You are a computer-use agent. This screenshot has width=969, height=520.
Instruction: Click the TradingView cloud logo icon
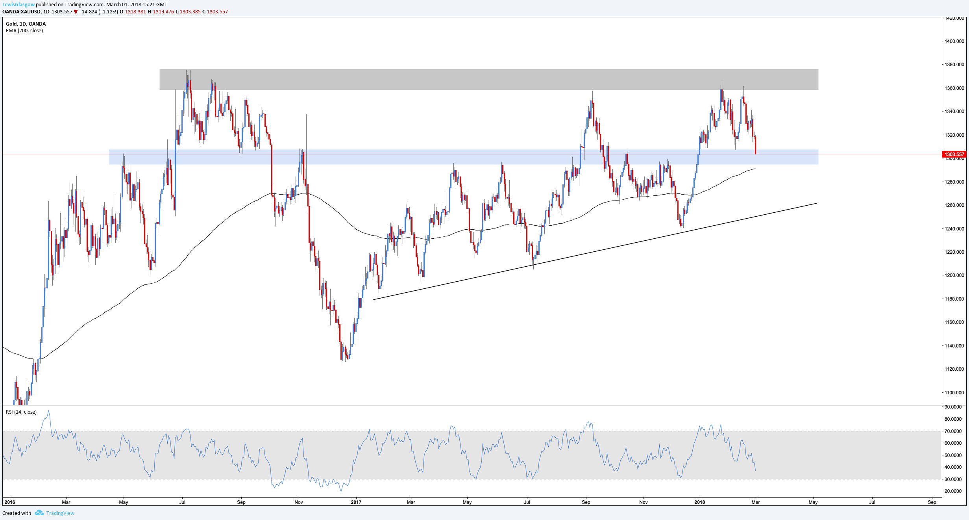tap(39, 513)
